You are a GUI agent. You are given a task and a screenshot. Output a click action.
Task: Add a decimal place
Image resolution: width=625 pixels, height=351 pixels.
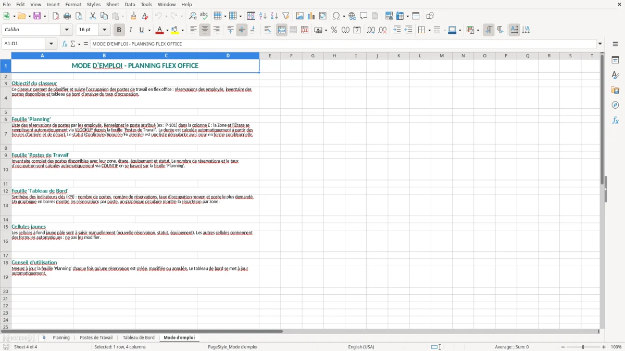371,30
